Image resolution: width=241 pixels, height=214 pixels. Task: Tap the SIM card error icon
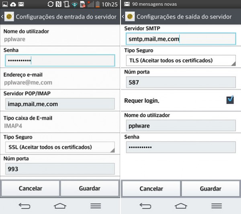click(x=83, y=4)
